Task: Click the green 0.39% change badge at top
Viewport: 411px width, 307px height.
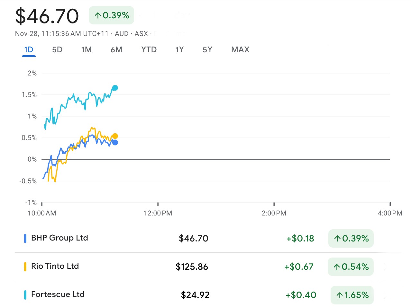Action: click(x=111, y=15)
